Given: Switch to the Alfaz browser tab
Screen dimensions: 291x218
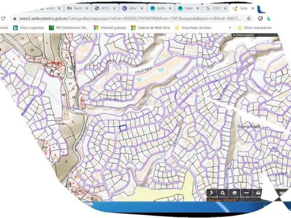Looking at the screenshot, I should 132,8.
